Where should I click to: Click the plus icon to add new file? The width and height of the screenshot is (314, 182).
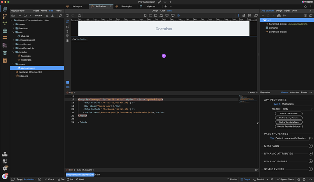click(x=20, y=15)
